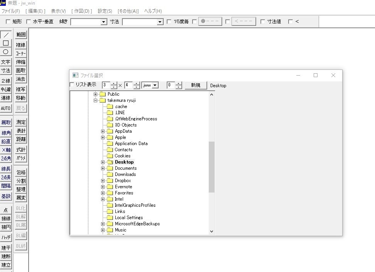
Task: Check the リスト表示 checkbox
Action: coord(72,85)
